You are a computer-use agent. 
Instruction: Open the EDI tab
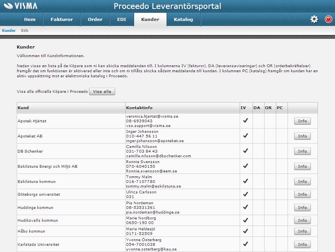121,19
